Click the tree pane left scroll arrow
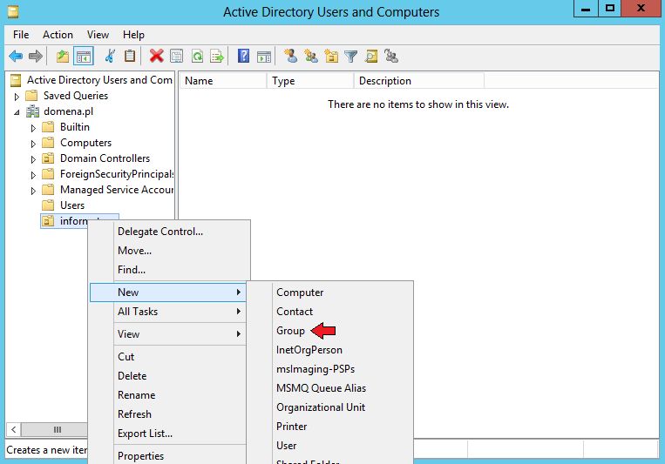 [14, 430]
